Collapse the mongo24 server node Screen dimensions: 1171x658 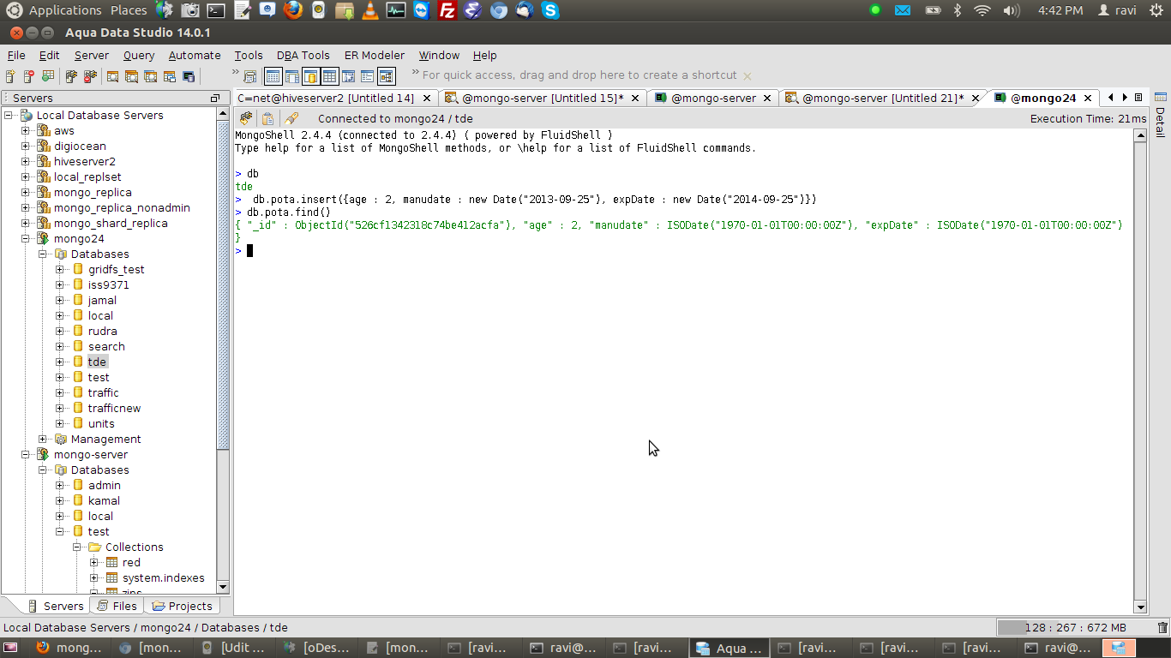pos(26,239)
